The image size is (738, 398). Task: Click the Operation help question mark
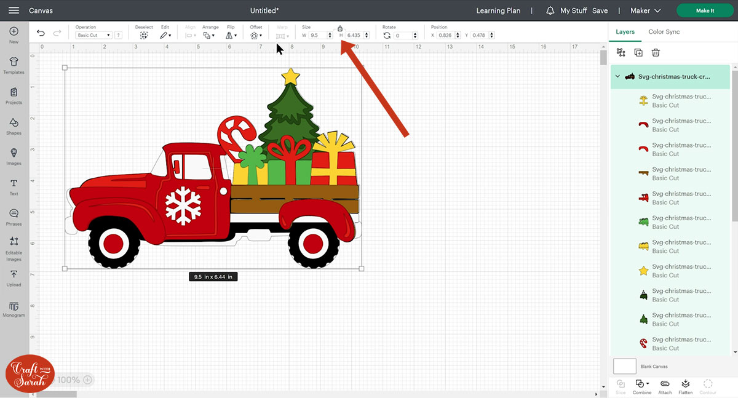(x=118, y=35)
